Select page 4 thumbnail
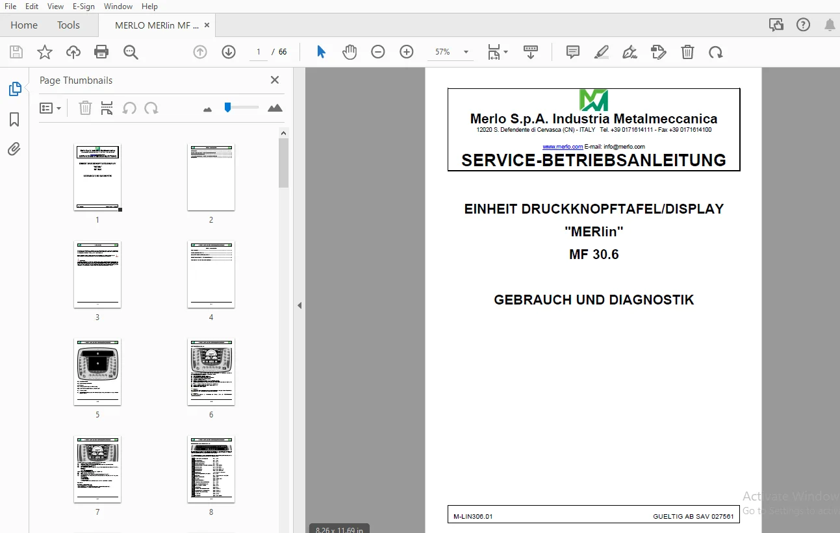Image resolution: width=840 pixels, height=533 pixels. point(211,275)
